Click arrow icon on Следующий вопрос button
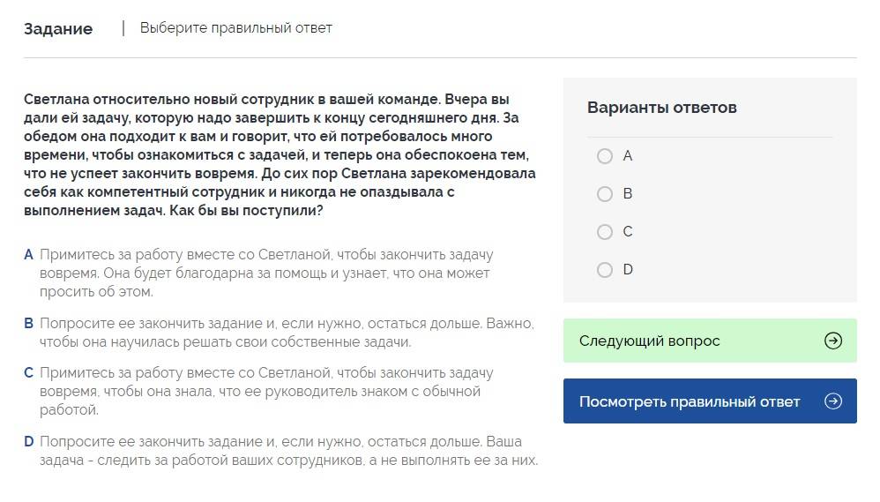The height and width of the screenshot is (502, 880). 832,341
